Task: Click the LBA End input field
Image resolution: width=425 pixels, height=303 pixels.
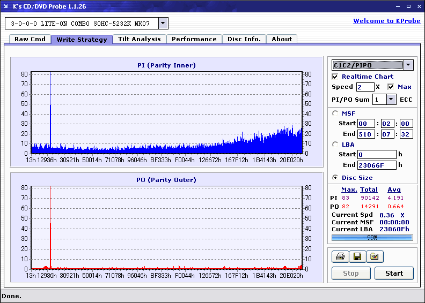Action: click(377, 165)
